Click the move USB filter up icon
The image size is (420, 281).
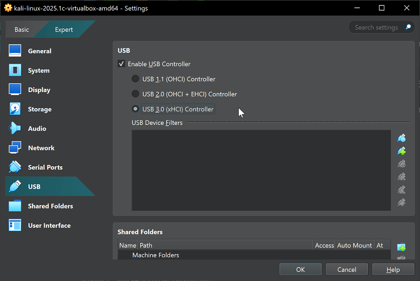tap(402, 190)
